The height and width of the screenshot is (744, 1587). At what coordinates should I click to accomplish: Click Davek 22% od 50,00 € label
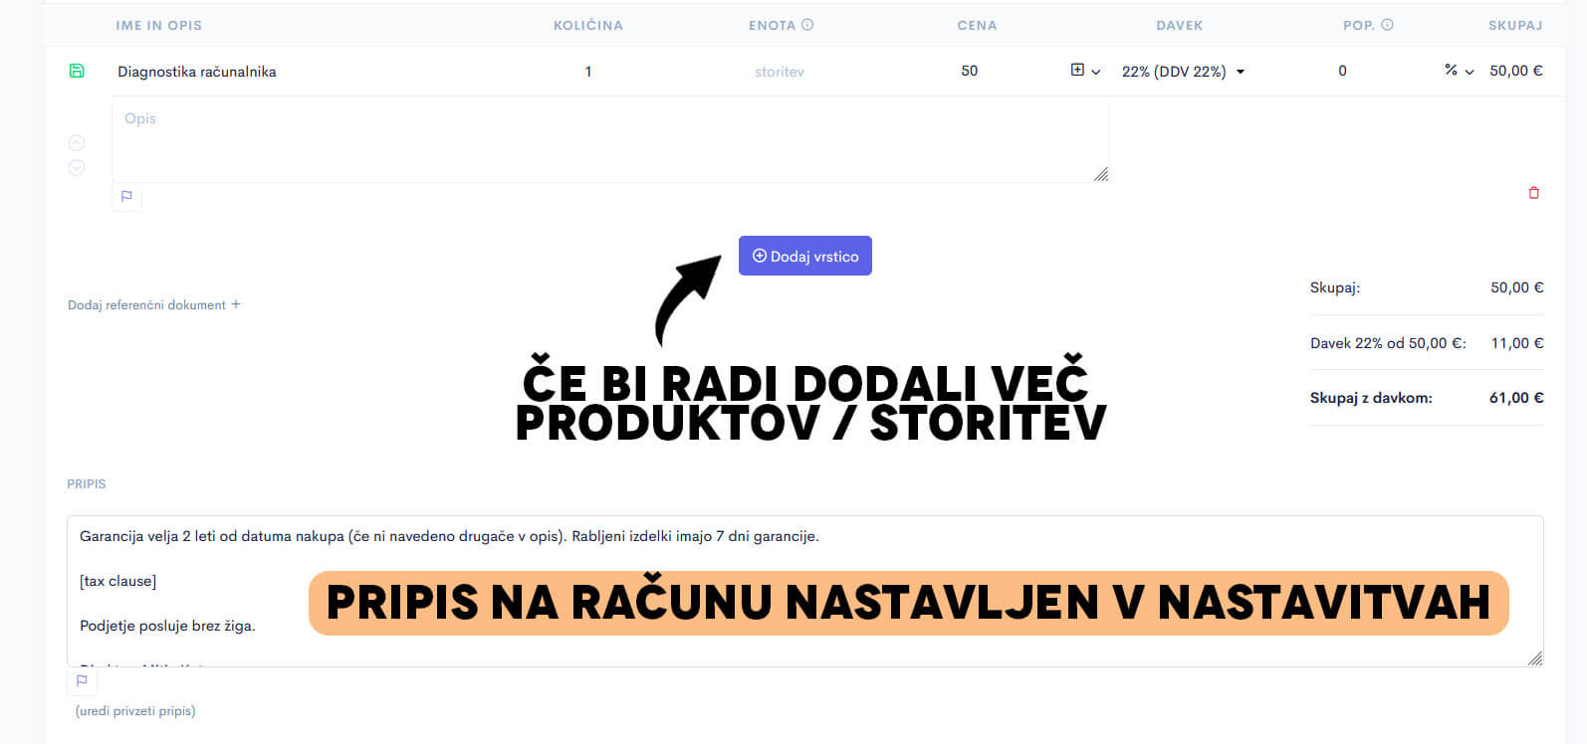coord(1388,343)
